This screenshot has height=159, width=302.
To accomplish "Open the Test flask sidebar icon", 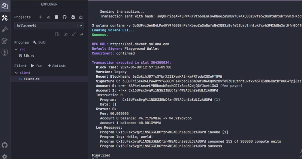I will [4, 29].
